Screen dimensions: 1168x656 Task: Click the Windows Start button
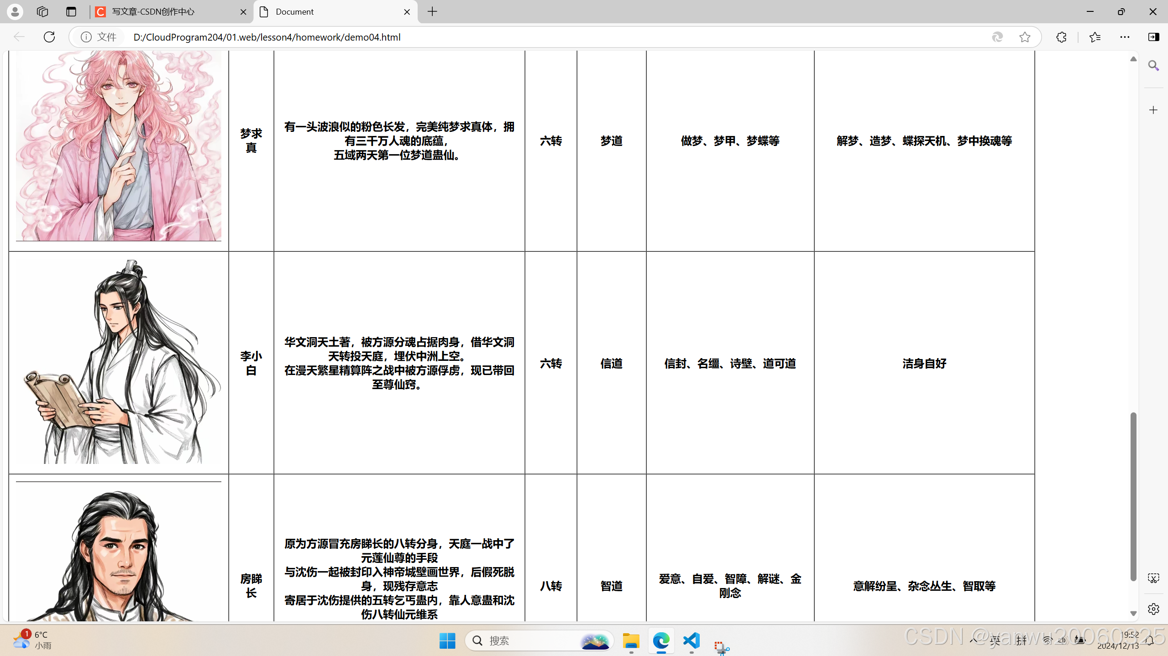point(447,640)
